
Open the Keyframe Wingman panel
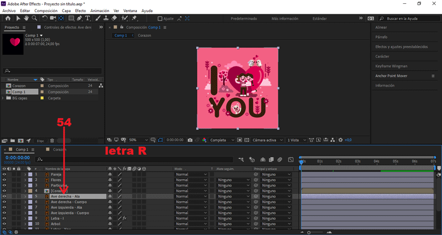tap(390, 66)
